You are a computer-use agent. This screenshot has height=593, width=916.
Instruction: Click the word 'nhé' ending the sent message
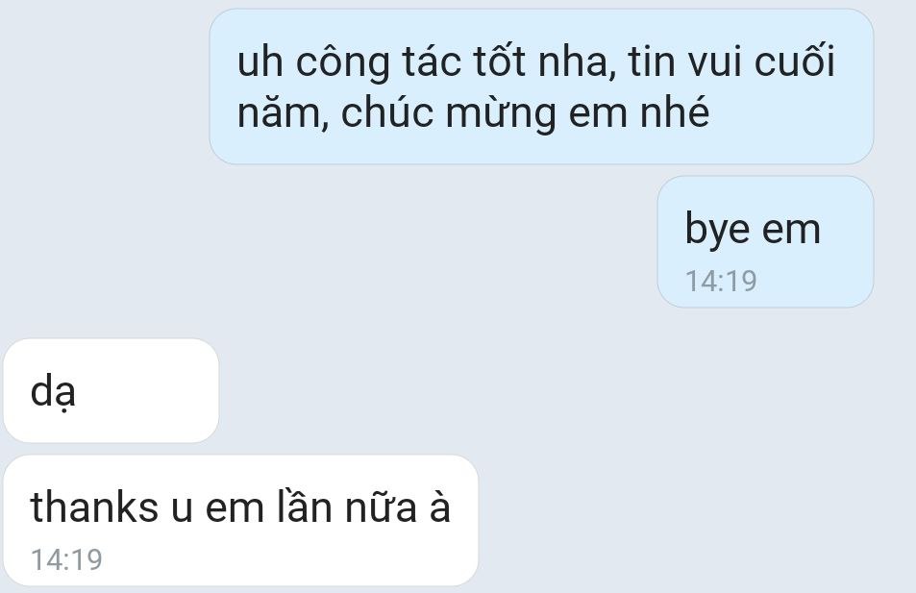coord(675,111)
